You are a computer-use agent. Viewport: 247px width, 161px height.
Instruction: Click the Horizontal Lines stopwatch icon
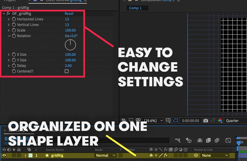coord(14,19)
